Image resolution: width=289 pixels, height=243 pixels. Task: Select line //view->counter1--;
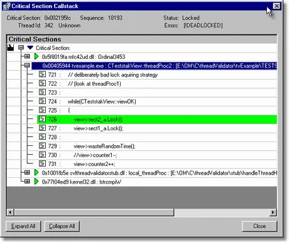click(95, 155)
